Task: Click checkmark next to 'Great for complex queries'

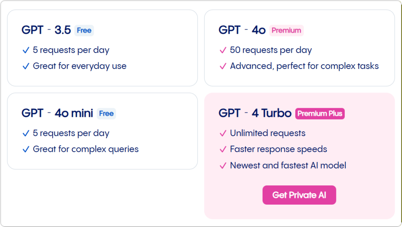Action: [x=26, y=149]
